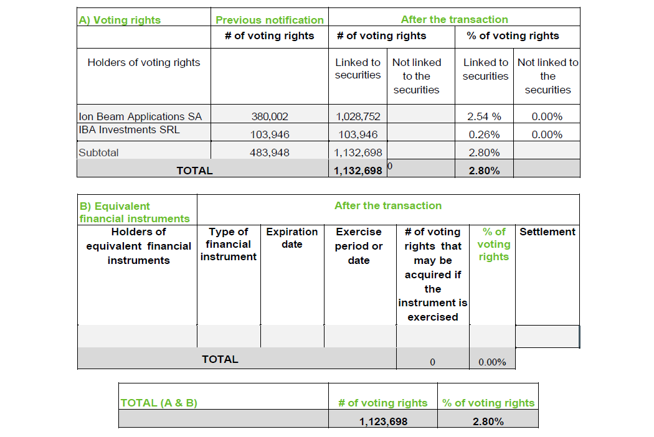Select the "TOTAL (A & B)" label

159,403
